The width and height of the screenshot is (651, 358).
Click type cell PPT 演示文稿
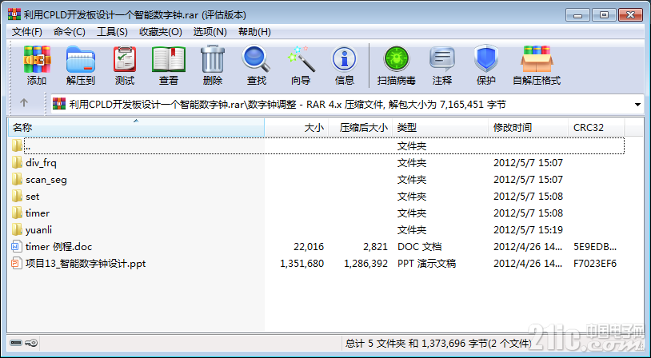click(426, 264)
